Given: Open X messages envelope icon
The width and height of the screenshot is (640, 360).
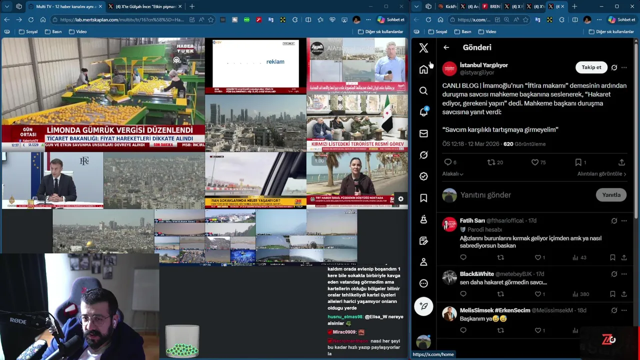Looking at the screenshot, I should [423, 133].
